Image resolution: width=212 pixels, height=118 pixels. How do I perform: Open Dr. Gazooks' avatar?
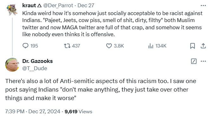click(12, 65)
